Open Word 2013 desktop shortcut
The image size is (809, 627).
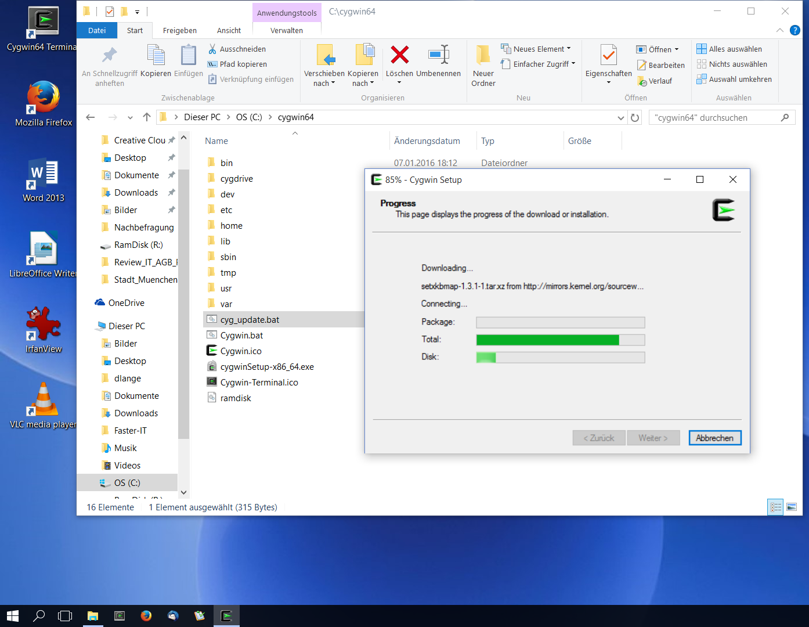click(x=44, y=179)
